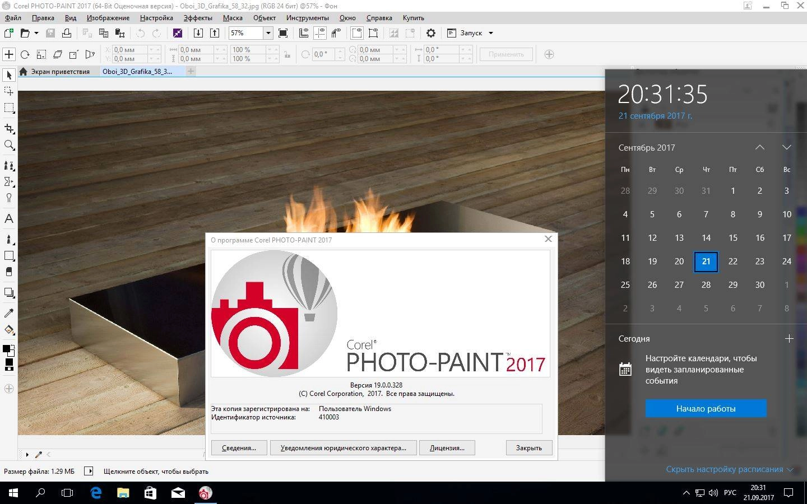
Task: Toggle the Show Mask Marquee button
Action: [x=356, y=33]
